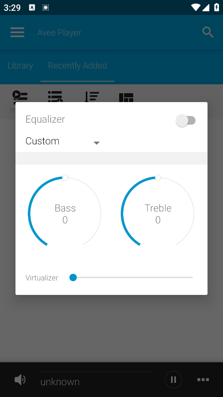The image size is (223, 397).
Task: Click the Bass knob handle
Action: [65, 178]
